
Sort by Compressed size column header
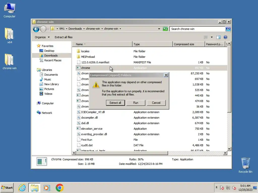point(188,44)
